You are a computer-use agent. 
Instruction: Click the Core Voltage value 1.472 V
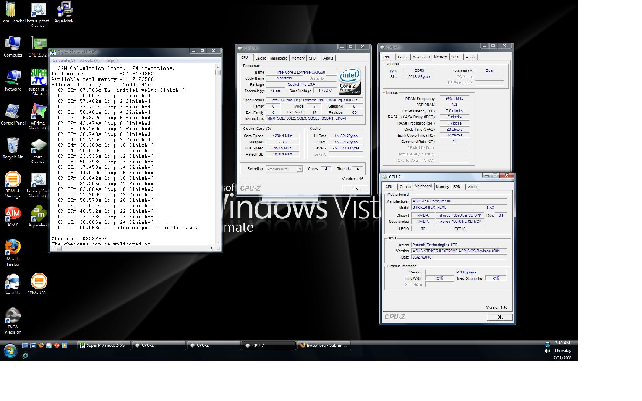coord(325,91)
